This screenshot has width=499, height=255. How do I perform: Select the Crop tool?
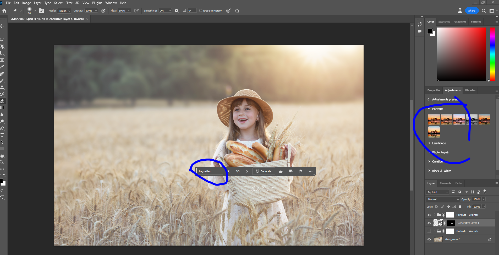[2, 53]
